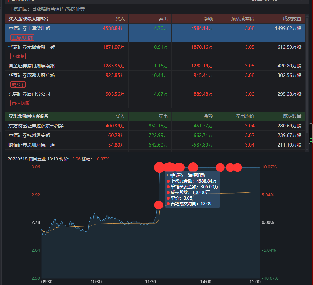This screenshot has height=285, width=313.
Task: Click the 4588.84万 buy amount cell
Action: (114, 29)
